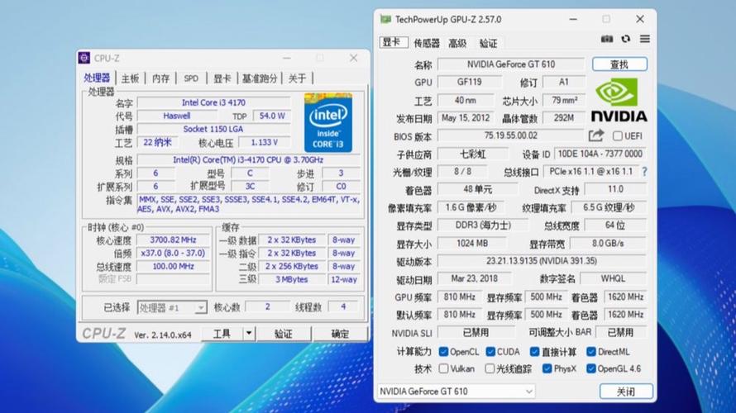This screenshot has width=736, height=413.
Task: Toggle the OpenGL 4.6 checkbox
Action: coord(591,368)
